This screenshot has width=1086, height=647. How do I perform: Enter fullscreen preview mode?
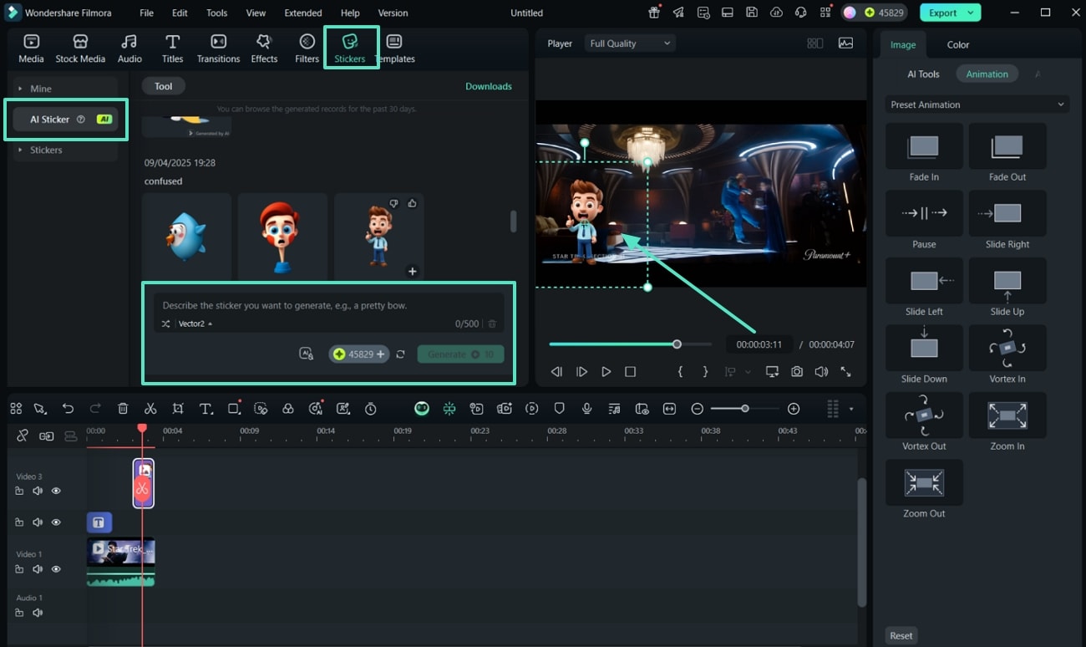tap(846, 371)
